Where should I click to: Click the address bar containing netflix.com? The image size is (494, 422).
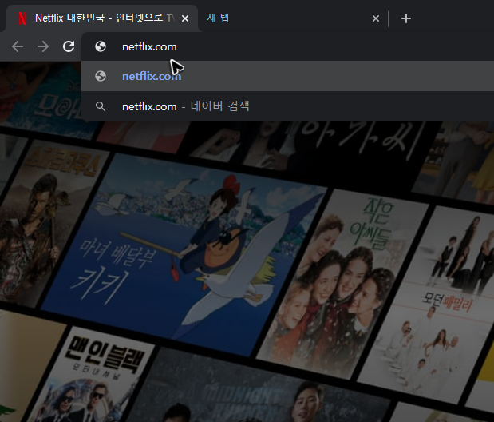coord(287,46)
